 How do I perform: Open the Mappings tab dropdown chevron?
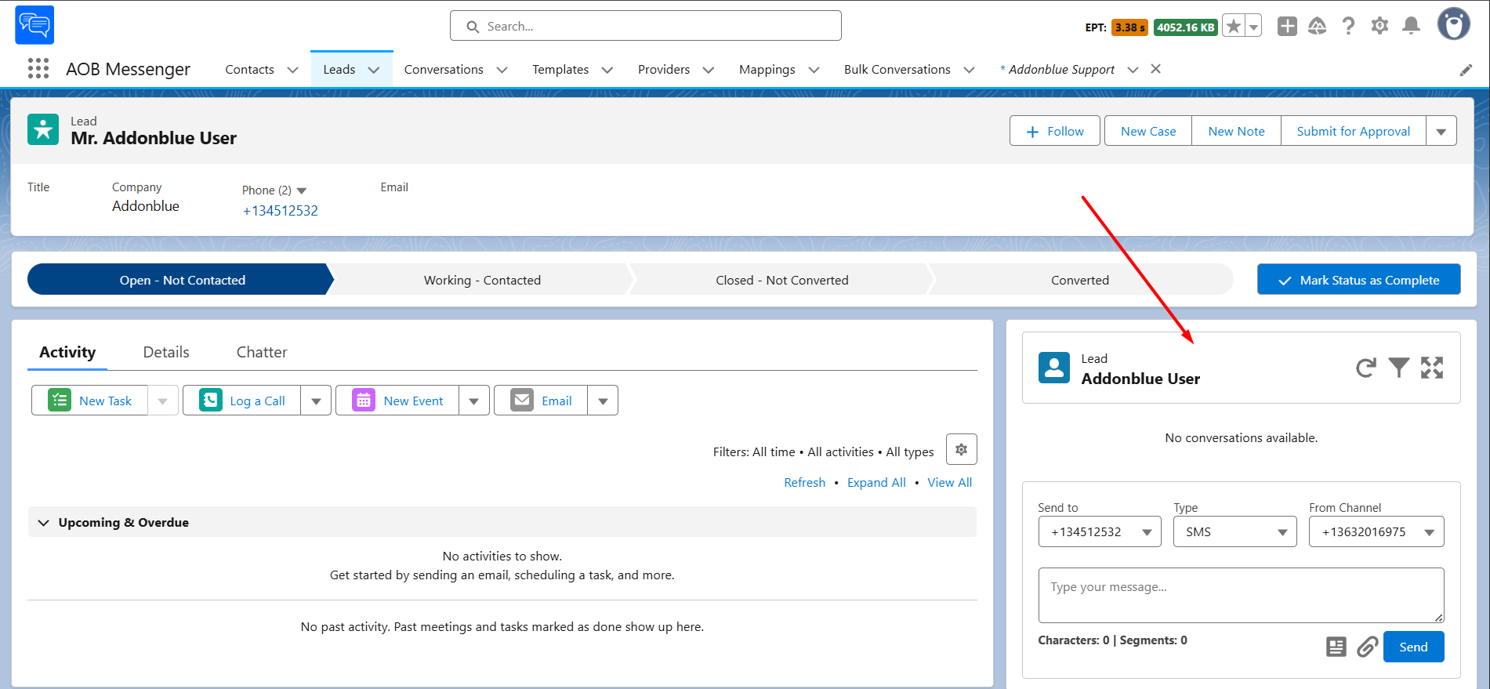point(814,70)
